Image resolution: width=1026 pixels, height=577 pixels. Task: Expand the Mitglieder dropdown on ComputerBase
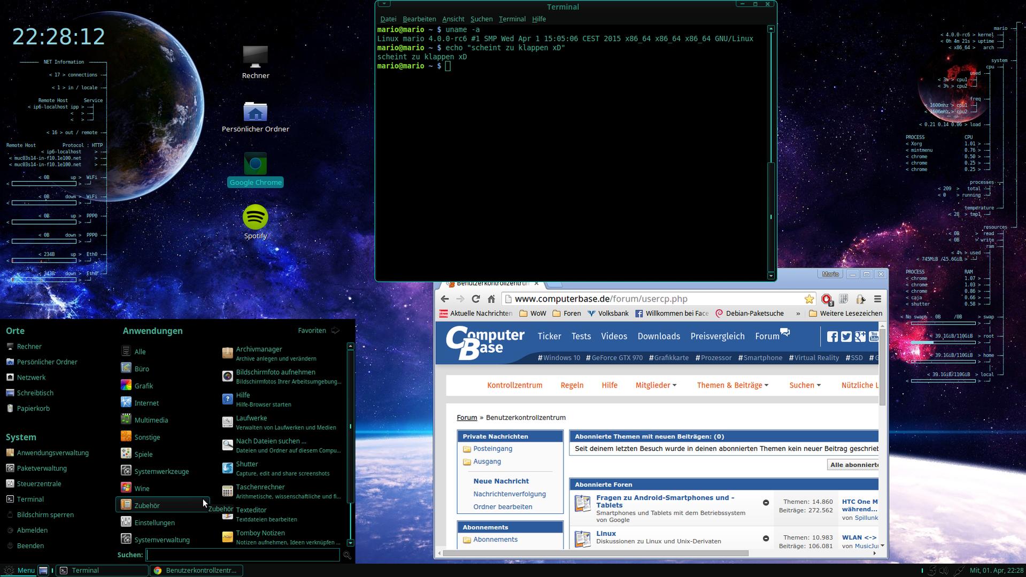(656, 385)
